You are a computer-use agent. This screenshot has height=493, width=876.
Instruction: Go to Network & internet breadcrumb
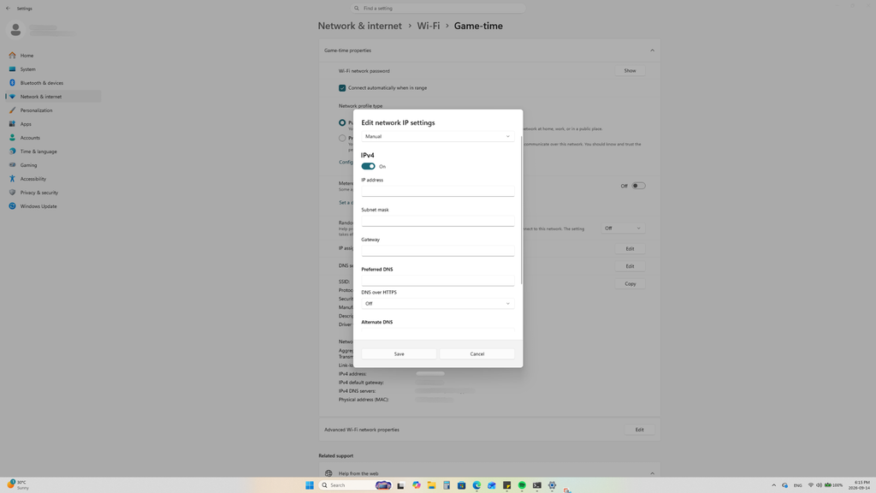pos(360,26)
